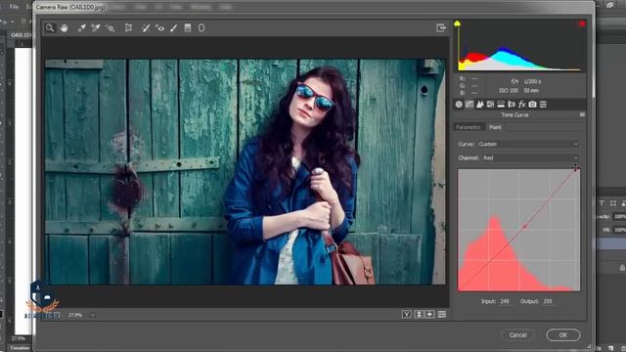Image resolution: width=626 pixels, height=352 pixels.
Task: Toggle highlight clipping warning in histogram
Action: coord(582,23)
